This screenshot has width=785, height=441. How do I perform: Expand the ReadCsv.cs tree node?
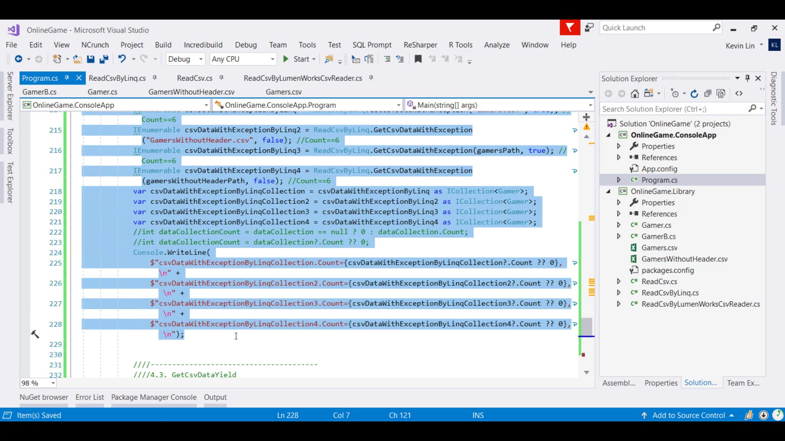point(619,281)
